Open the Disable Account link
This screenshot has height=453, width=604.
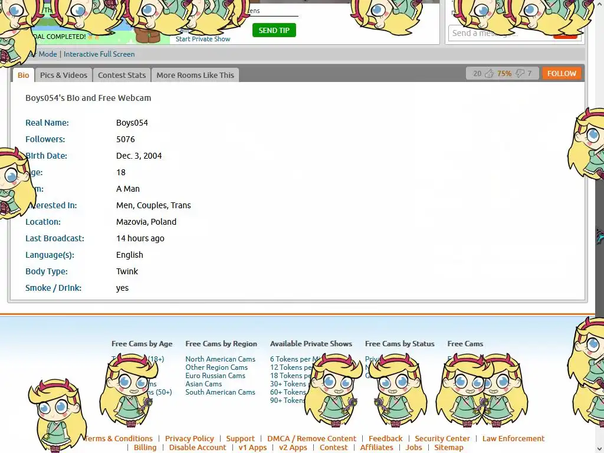pos(198,447)
